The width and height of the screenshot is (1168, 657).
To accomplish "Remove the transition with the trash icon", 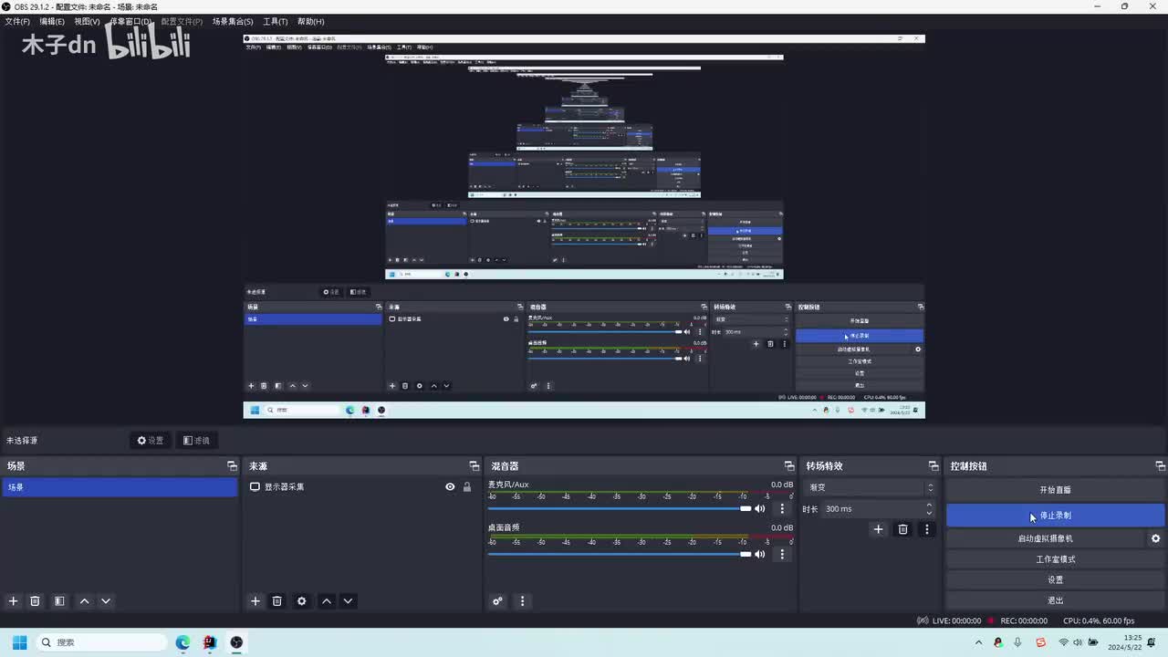I will pyautogui.click(x=902, y=529).
